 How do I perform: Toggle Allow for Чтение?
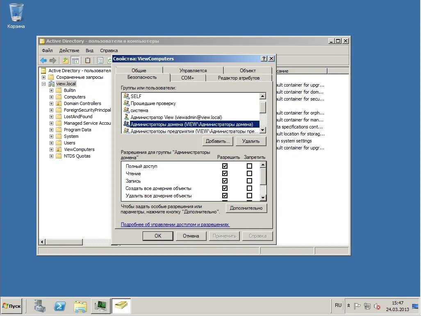[225, 173]
